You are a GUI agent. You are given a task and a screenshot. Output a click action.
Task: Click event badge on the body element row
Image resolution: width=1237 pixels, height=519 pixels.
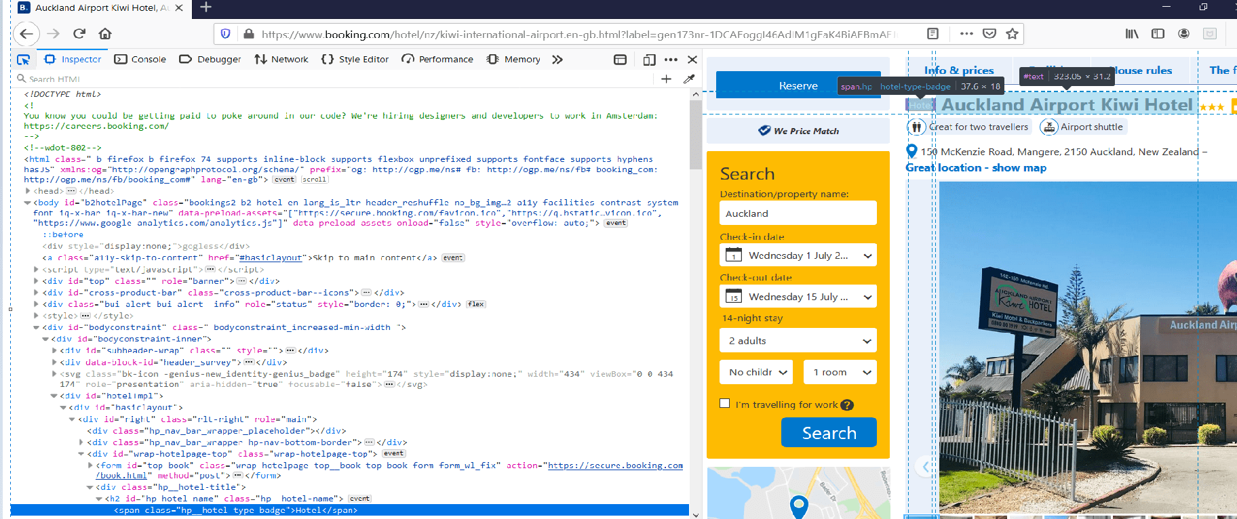point(616,223)
